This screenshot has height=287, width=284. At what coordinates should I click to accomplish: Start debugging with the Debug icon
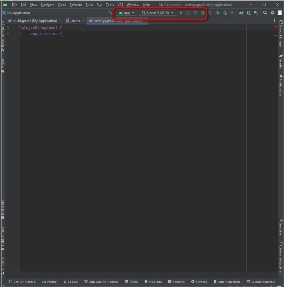point(203,13)
